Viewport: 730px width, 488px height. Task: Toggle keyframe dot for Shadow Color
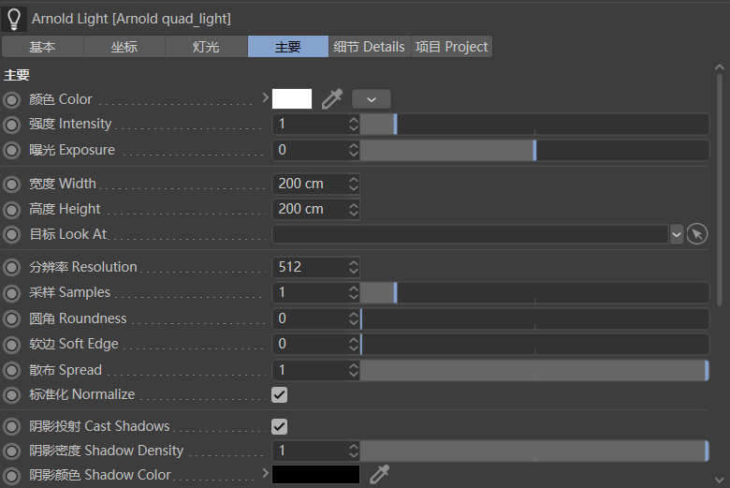pos(11,476)
